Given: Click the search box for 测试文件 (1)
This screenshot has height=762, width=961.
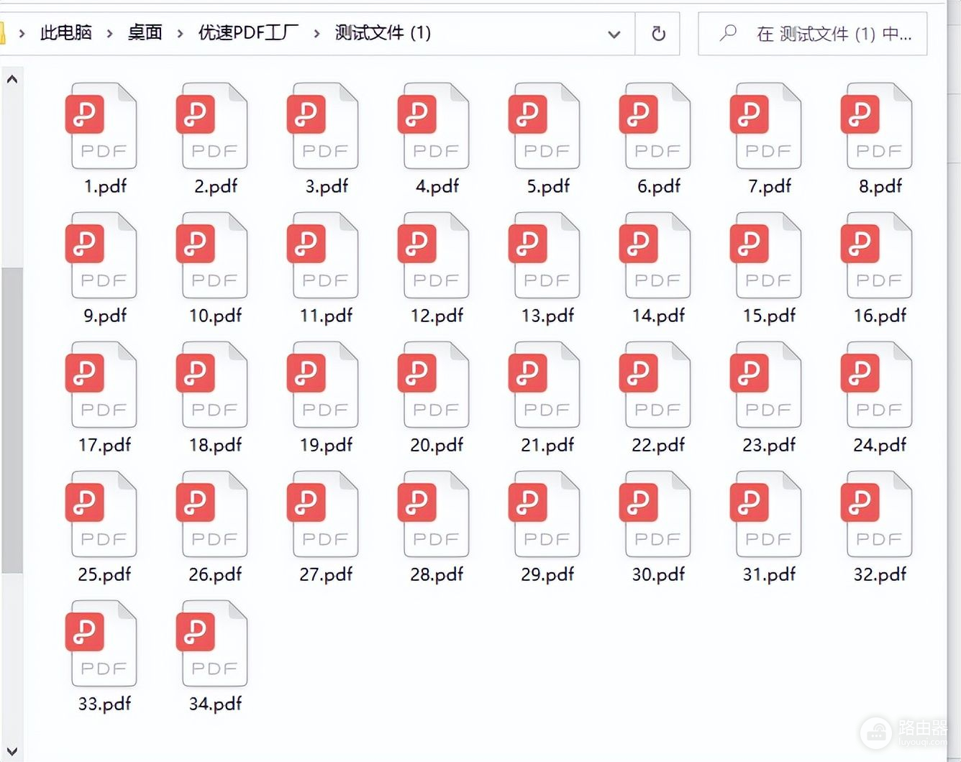Looking at the screenshot, I should [x=813, y=34].
